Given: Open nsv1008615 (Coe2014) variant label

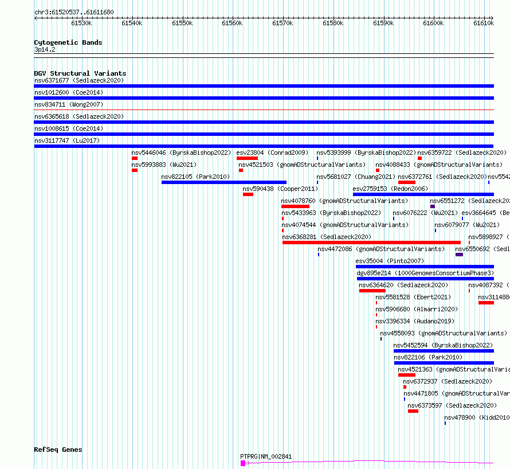Looking at the screenshot, I should 69,128.
